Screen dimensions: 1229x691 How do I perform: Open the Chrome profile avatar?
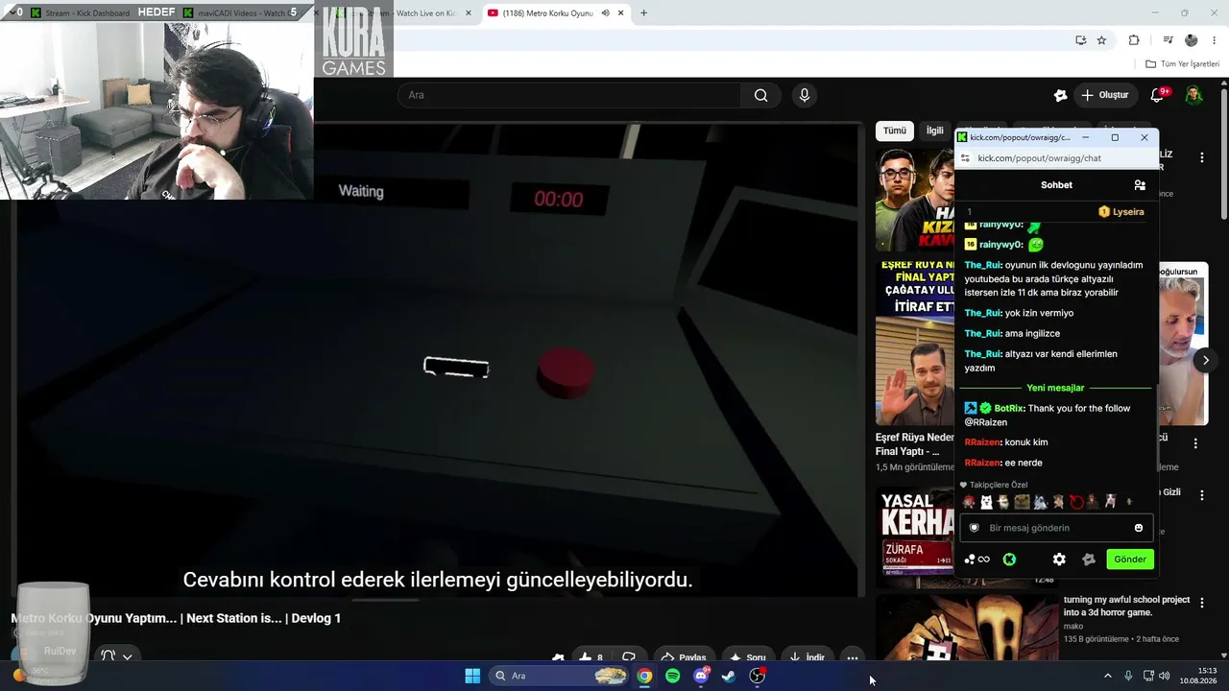1192,40
